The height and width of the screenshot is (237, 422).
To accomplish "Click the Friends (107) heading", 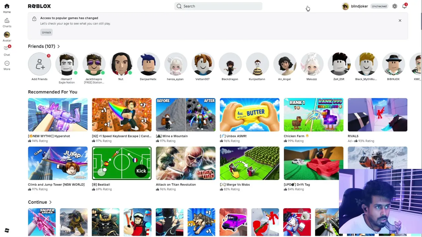I will click(42, 46).
